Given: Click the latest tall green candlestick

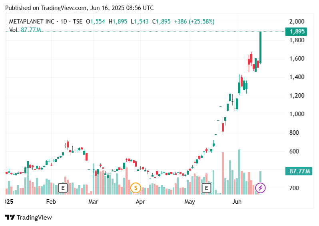Looking at the screenshot, I should (x=260, y=48).
